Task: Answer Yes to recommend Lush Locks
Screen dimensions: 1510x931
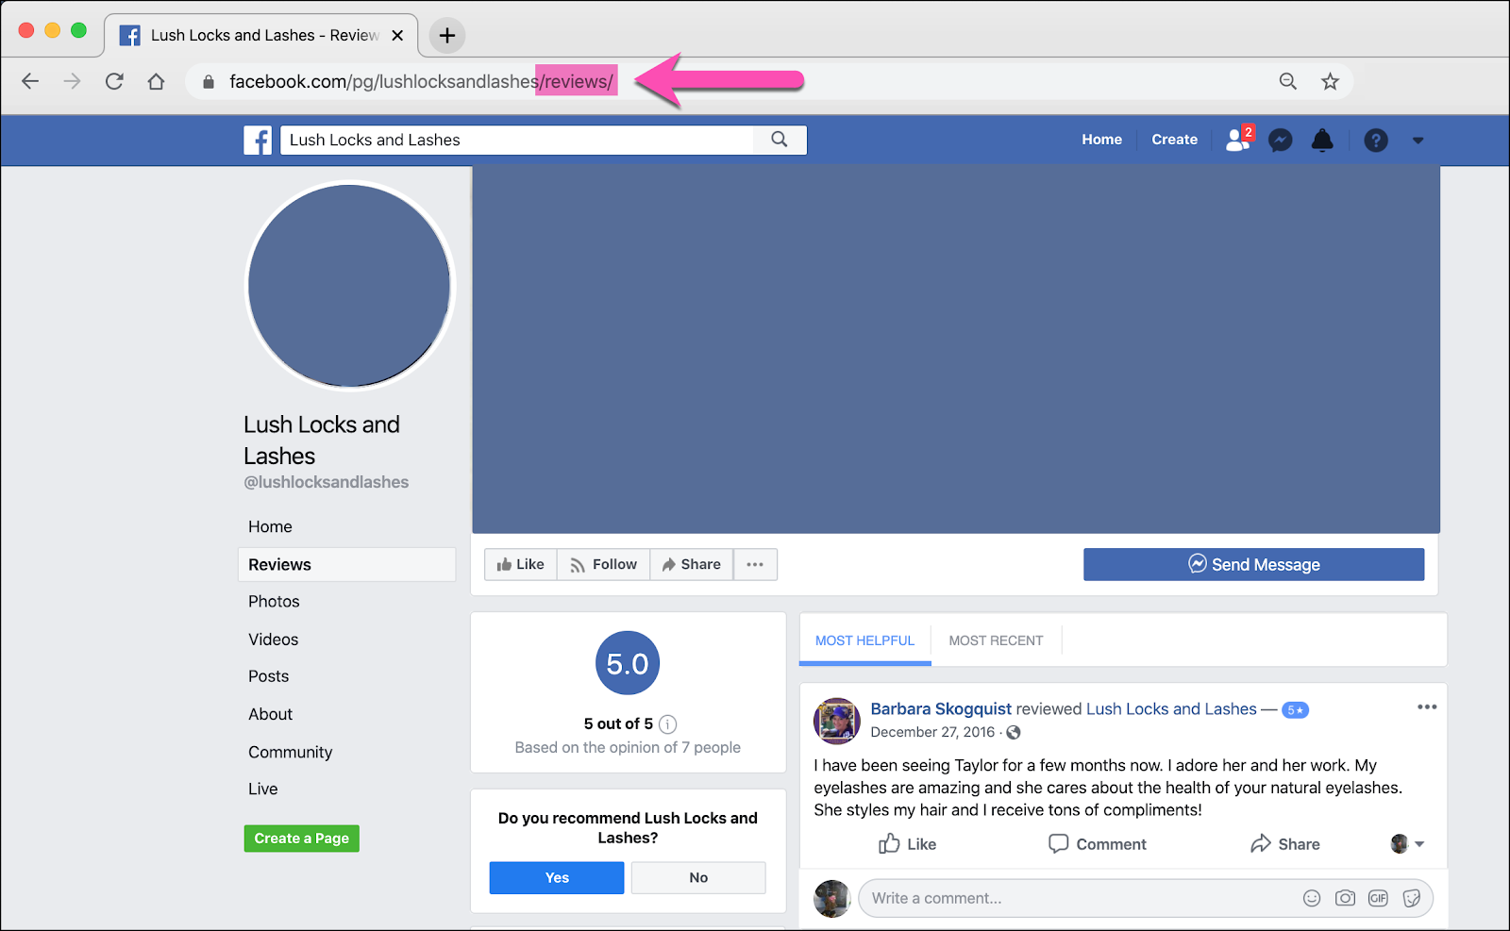Action: coord(557,877)
